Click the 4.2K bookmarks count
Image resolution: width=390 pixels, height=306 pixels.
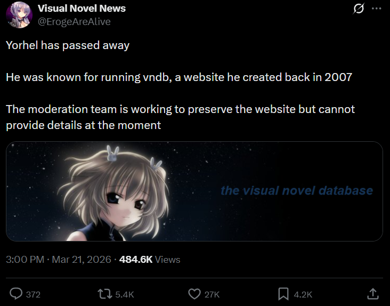303,295
